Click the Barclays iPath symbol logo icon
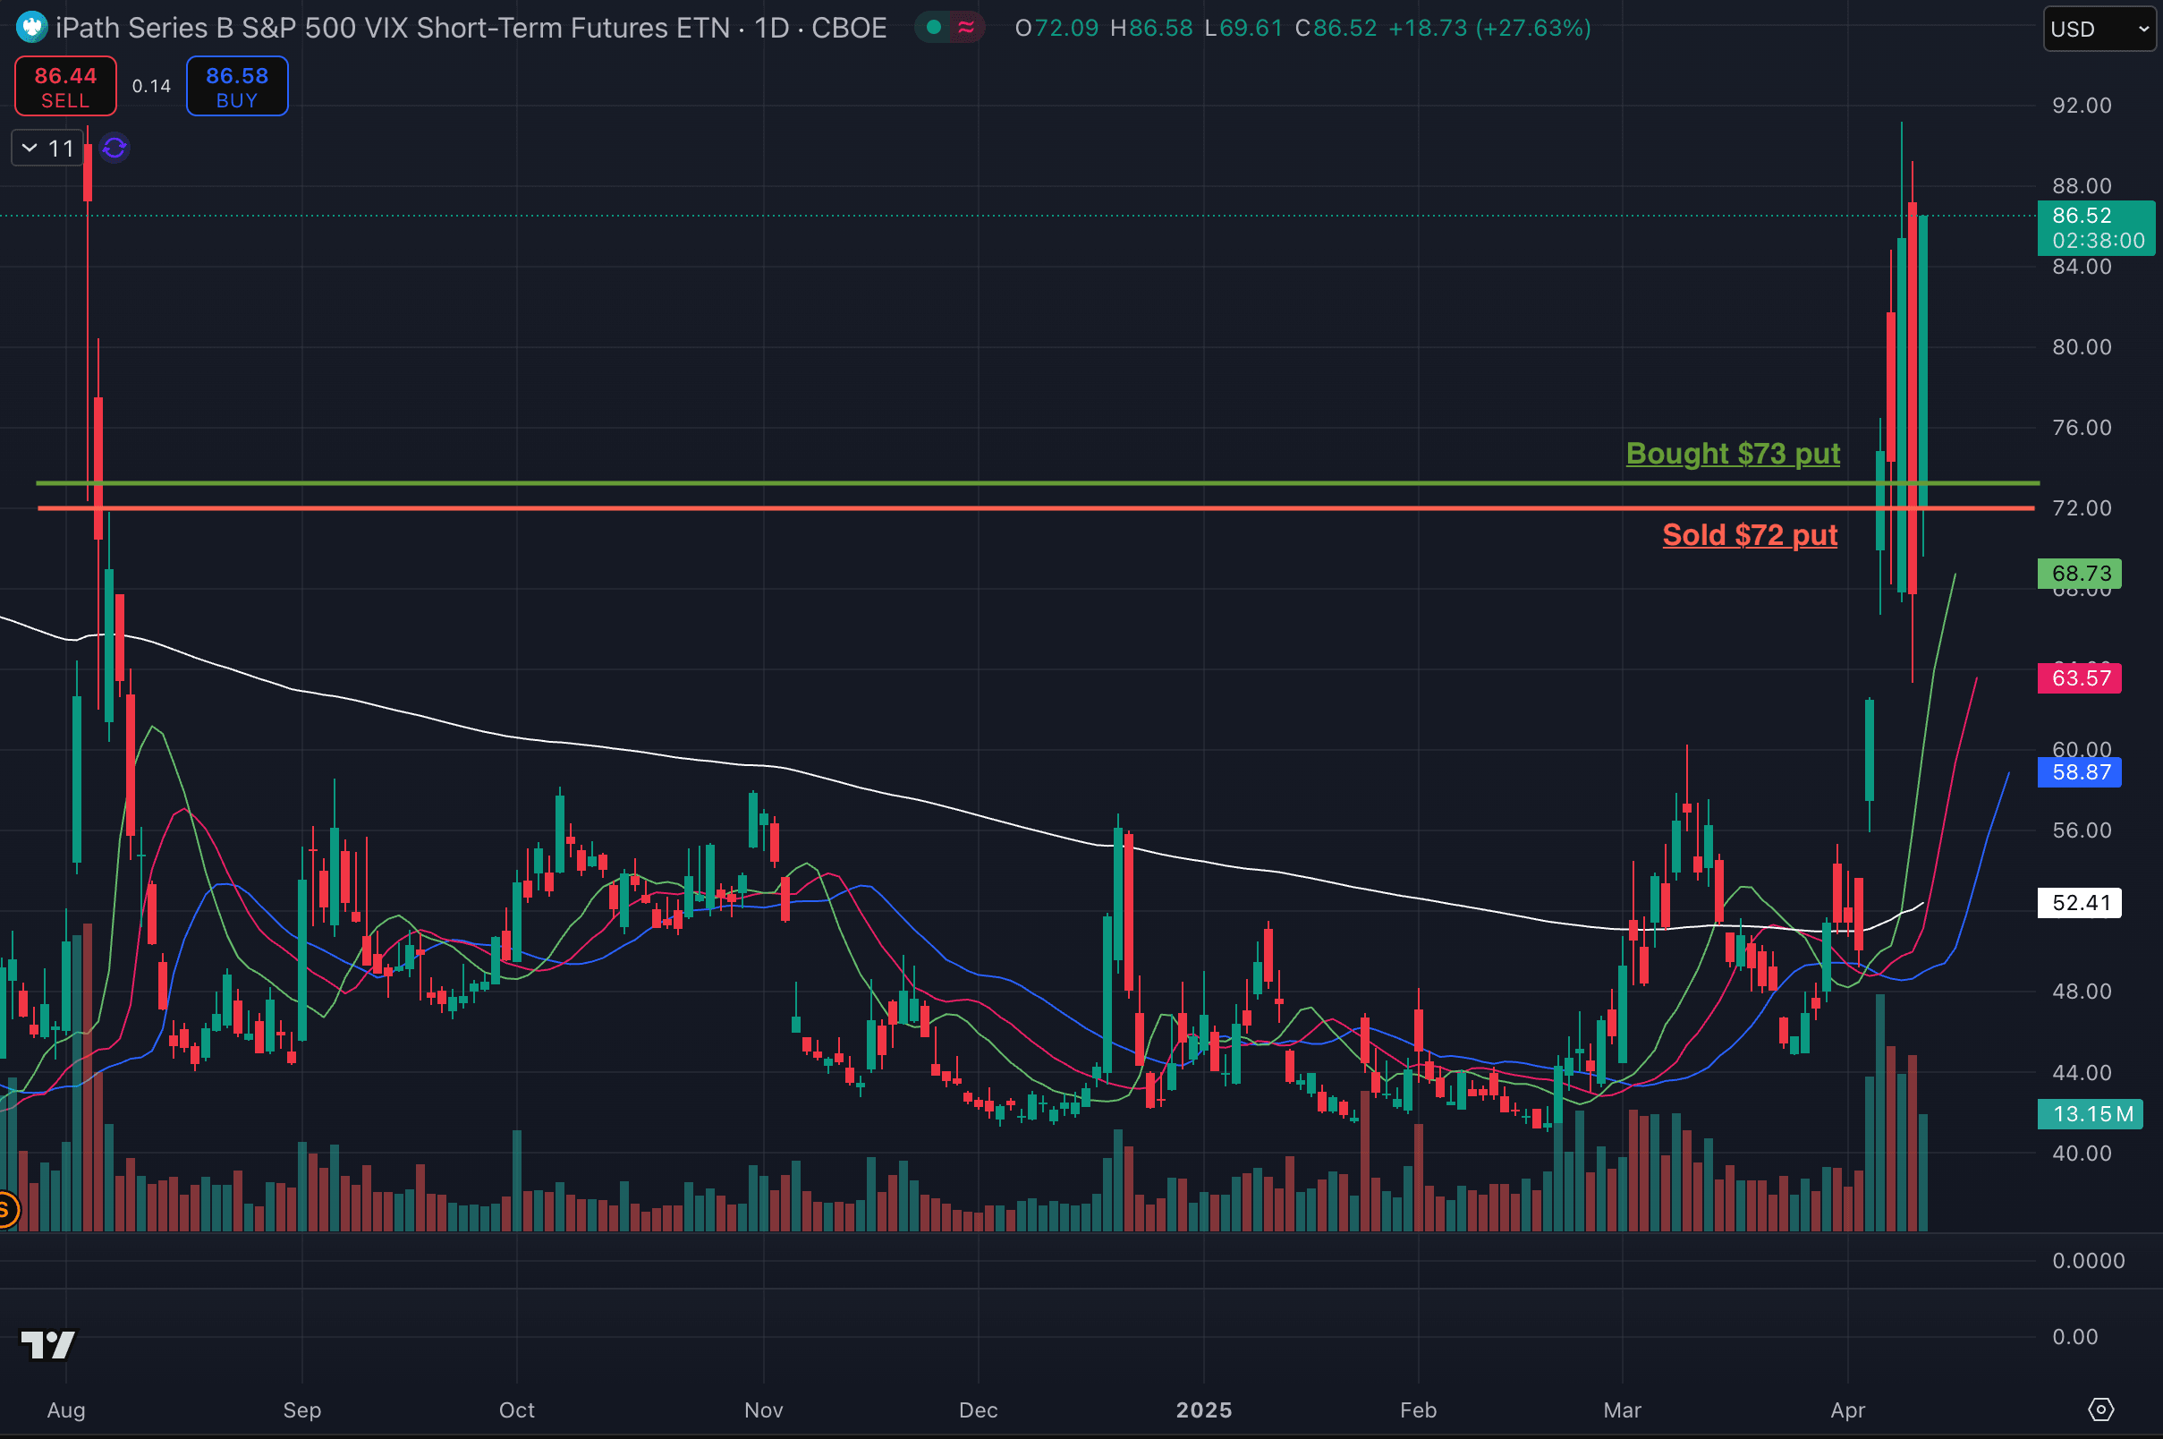The width and height of the screenshot is (2163, 1439). (31, 28)
